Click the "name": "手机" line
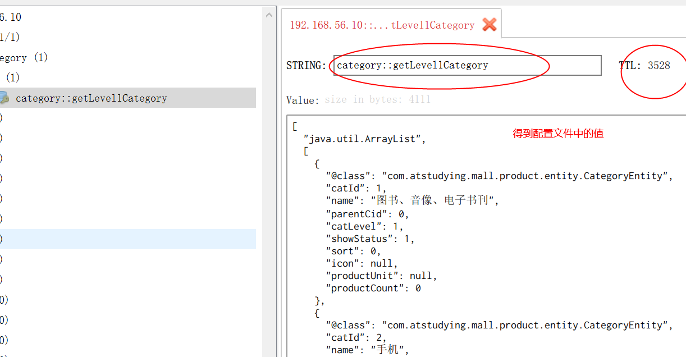The image size is (686, 357). [368, 350]
